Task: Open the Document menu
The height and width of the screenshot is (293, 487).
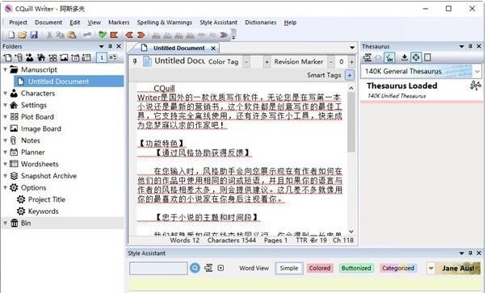Action: point(48,23)
